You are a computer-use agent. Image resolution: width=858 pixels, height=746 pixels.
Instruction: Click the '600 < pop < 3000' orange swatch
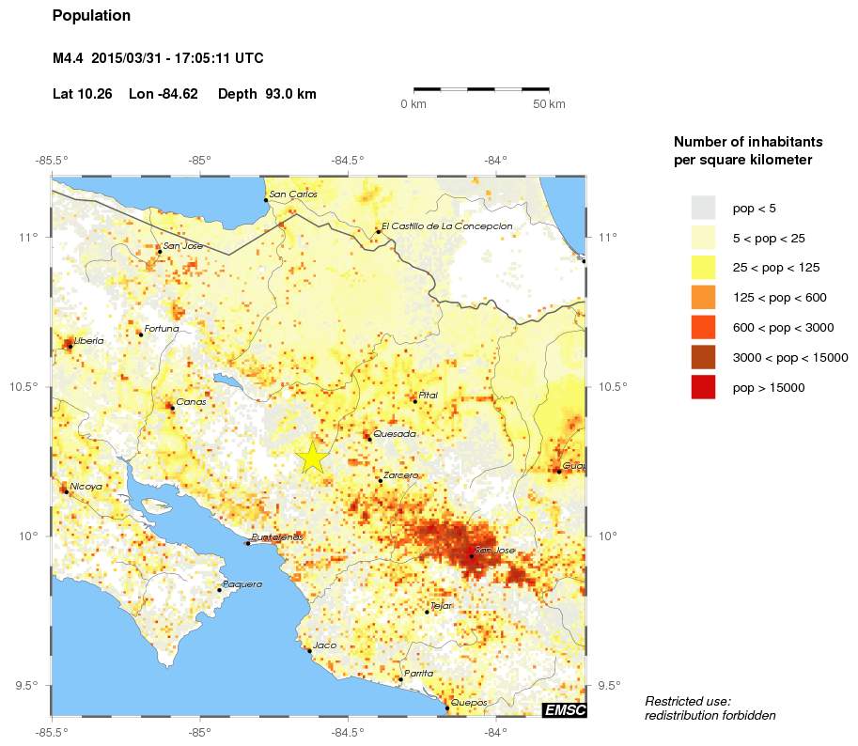tap(703, 328)
